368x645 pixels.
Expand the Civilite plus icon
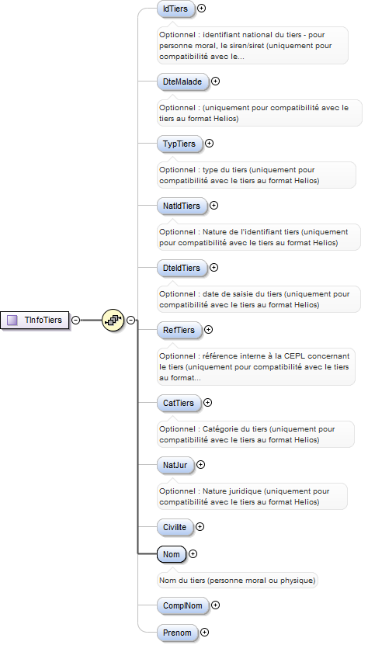click(200, 527)
